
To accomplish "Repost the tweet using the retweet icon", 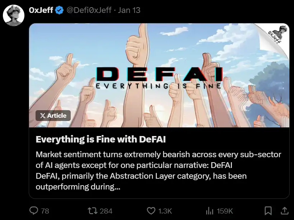I will pyautogui.click(x=93, y=211).
